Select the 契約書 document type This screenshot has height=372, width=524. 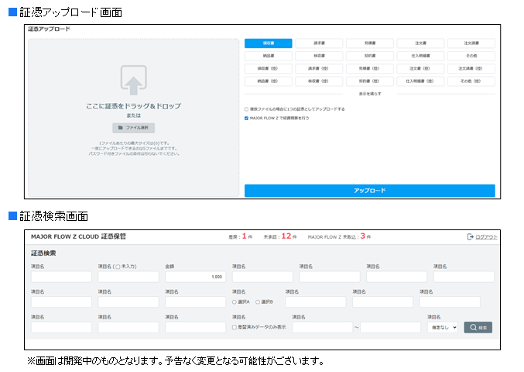pyautogui.click(x=370, y=56)
